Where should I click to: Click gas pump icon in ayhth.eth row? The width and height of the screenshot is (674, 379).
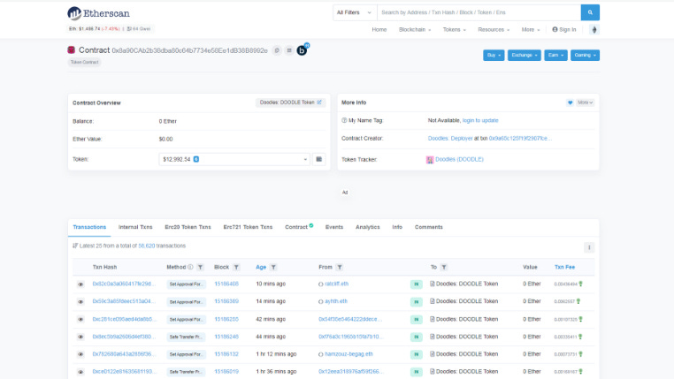tap(578, 301)
